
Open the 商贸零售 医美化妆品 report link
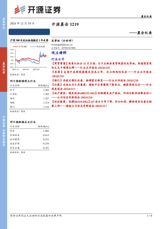click(x=102, y=66)
